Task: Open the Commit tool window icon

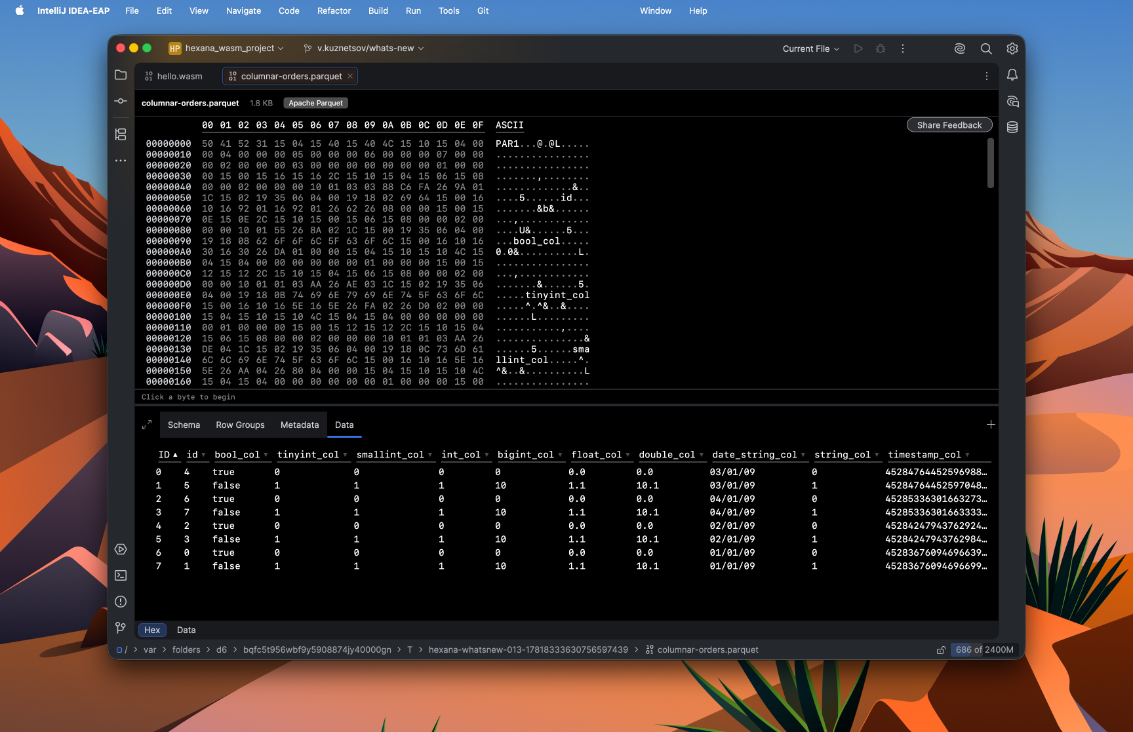Action: point(121,101)
